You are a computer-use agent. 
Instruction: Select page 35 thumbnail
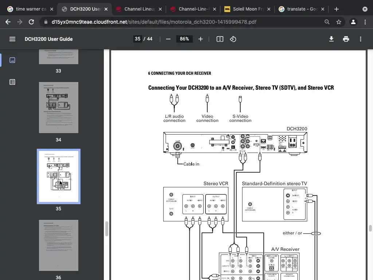pos(59,176)
